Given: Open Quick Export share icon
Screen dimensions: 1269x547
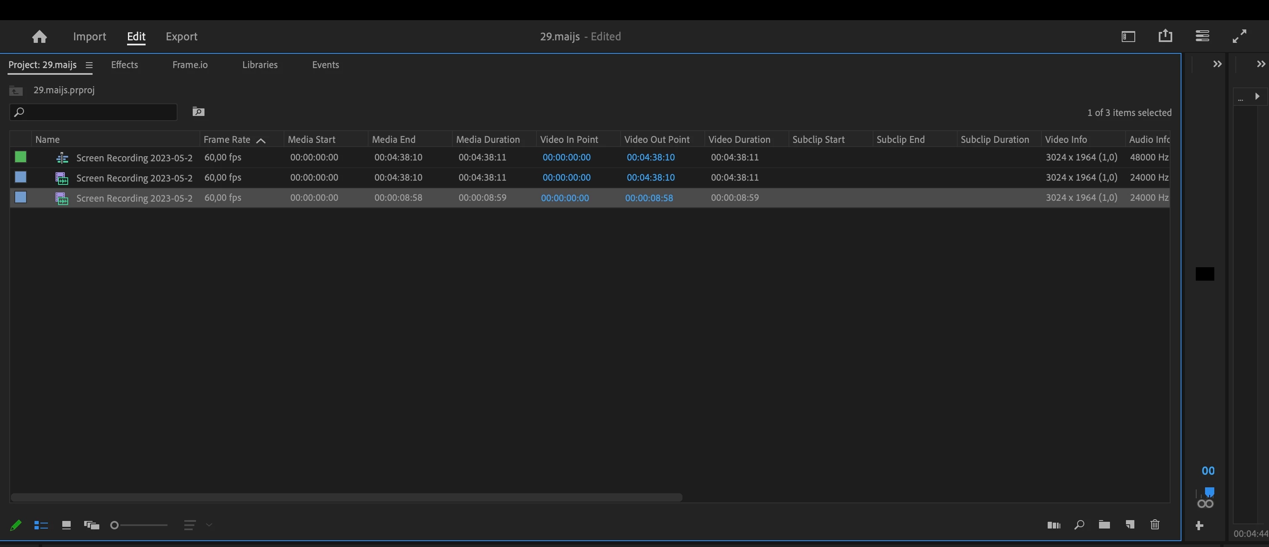Looking at the screenshot, I should 1165,36.
